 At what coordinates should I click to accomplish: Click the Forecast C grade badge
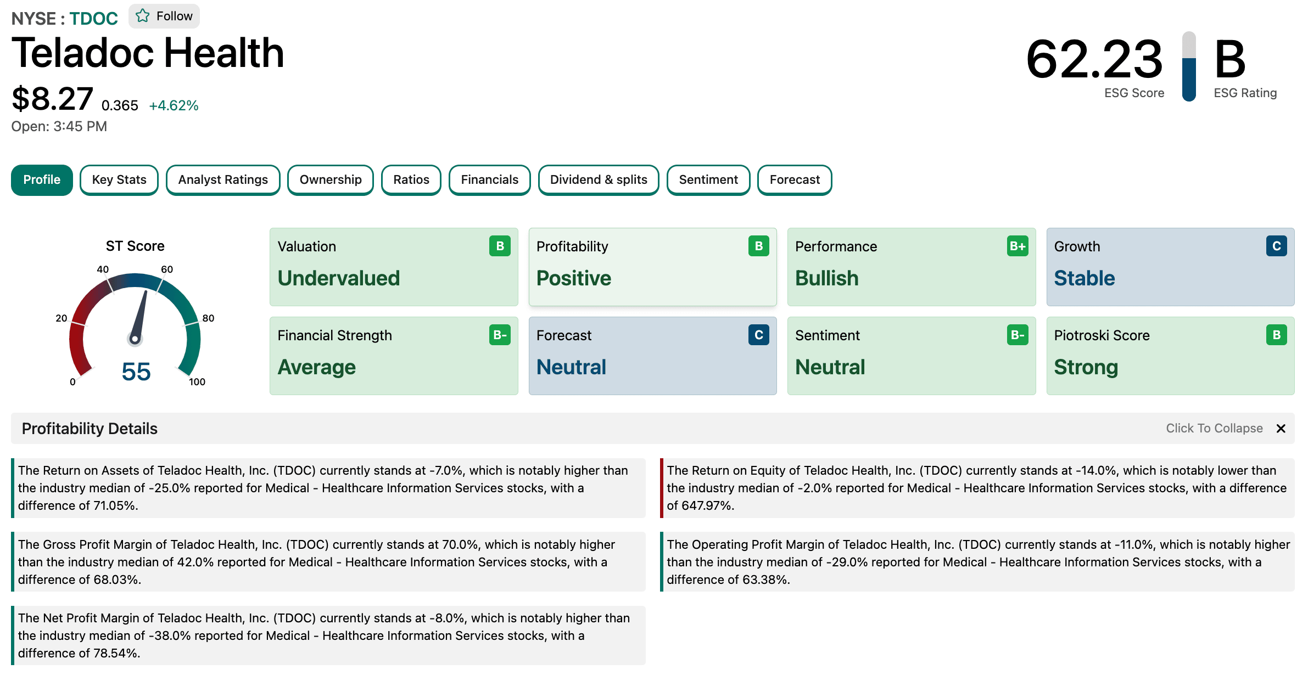tap(758, 335)
